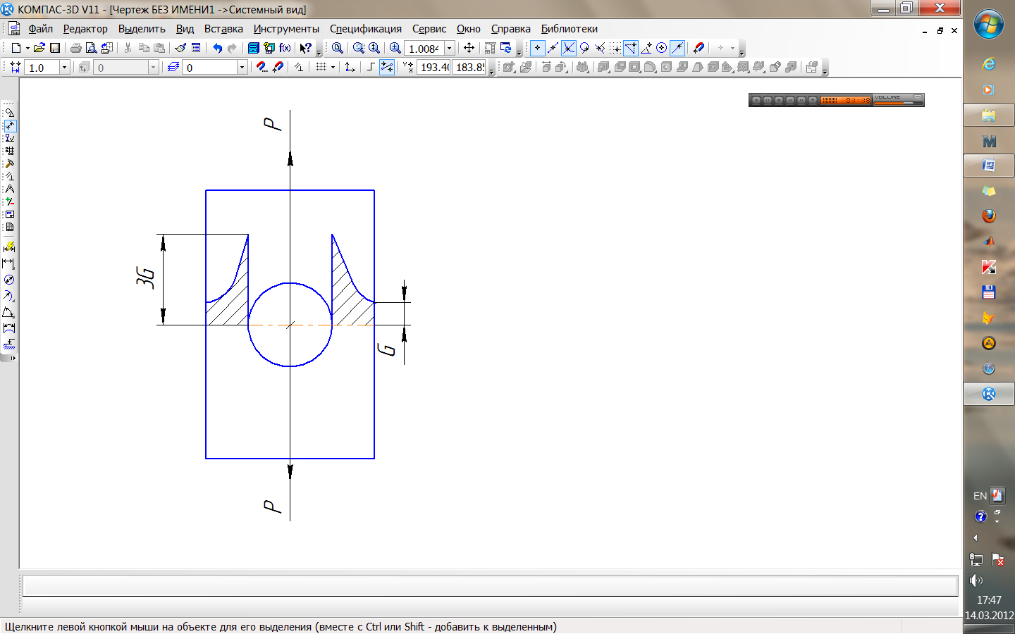Viewport: 1015px width, 634px height.
Task: Open the Спецификация menu
Action: click(x=365, y=29)
